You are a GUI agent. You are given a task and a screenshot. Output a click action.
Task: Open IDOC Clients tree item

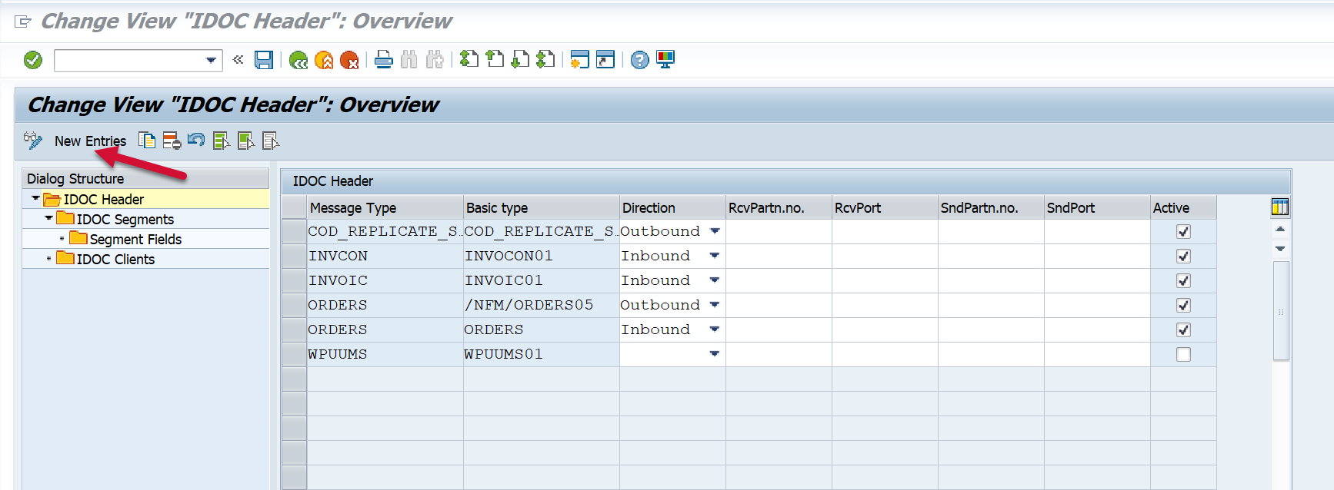[115, 259]
